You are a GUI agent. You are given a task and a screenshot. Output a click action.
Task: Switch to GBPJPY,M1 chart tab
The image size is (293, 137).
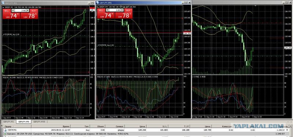pos(8,122)
